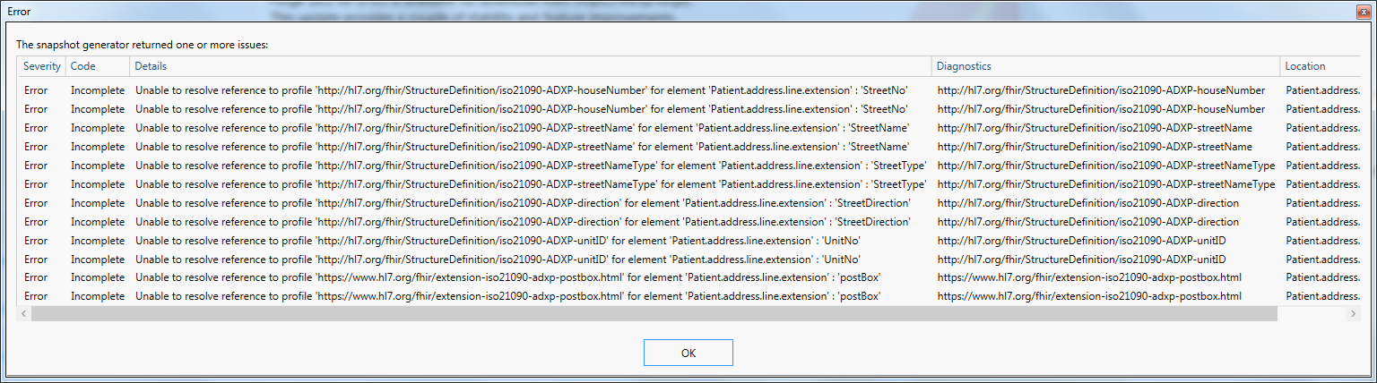The image size is (1377, 383).
Task: Click the last adxp-postbox.html diagnostics URL cell
Action: tap(1089, 296)
